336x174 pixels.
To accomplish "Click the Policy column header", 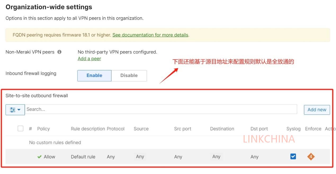I will [x=43, y=129].
